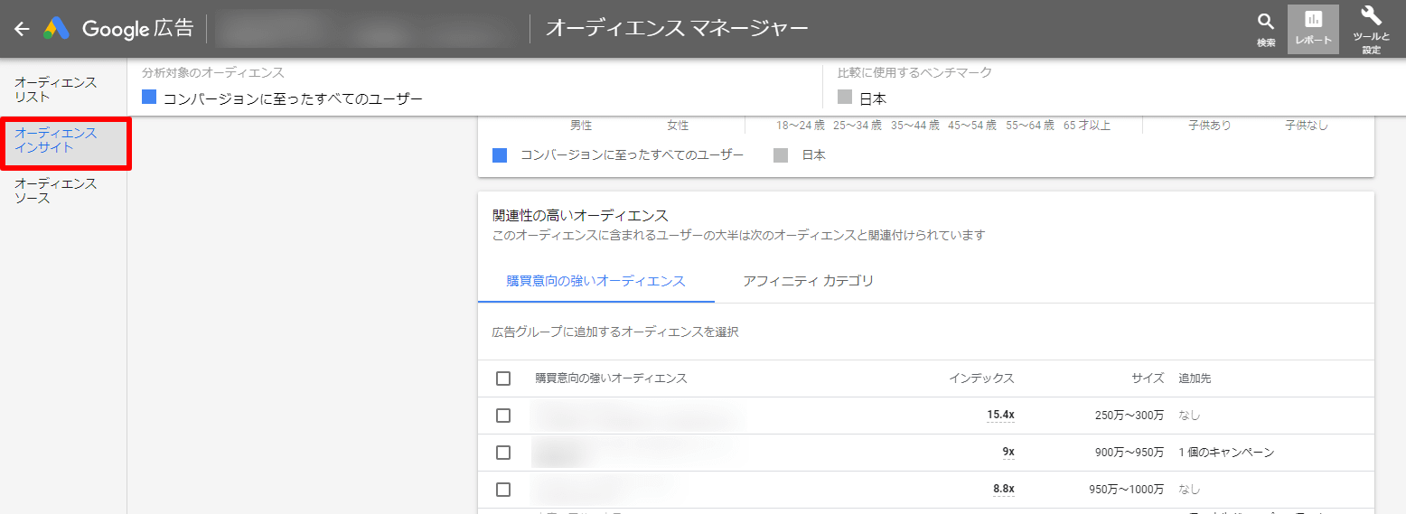Sort by the サイズ column header

coord(1148,378)
